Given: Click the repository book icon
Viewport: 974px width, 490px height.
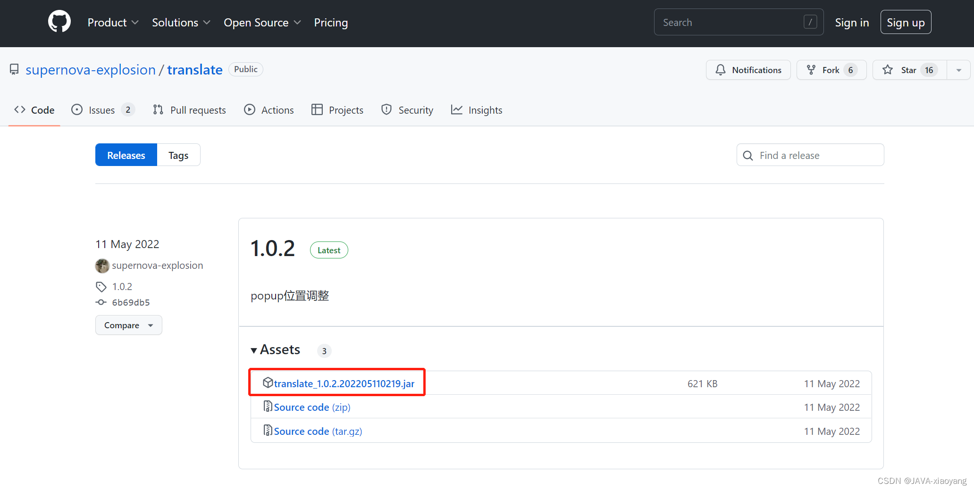Looking at the screenshot, I should coord(14,70).
